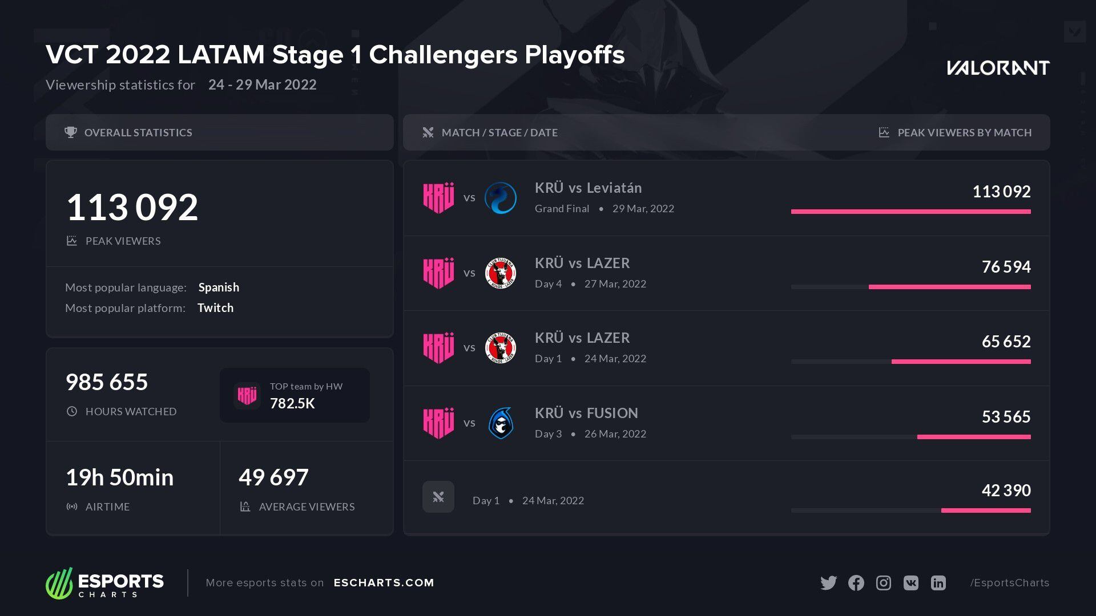The width and height of the screenshot is (1096, 616).
Task: Select the Overall Statistics header
Action: coord(138,132)
